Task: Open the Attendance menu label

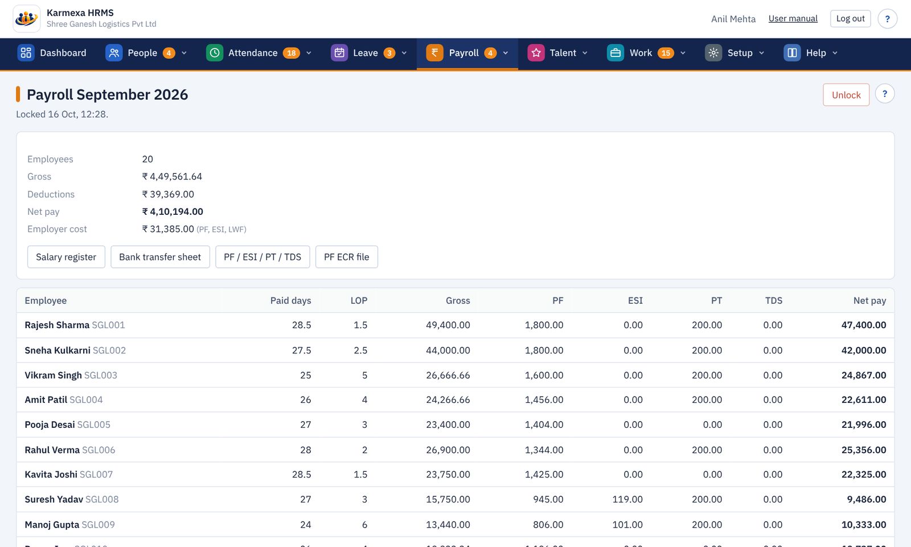Action: (x=253, y=53)
